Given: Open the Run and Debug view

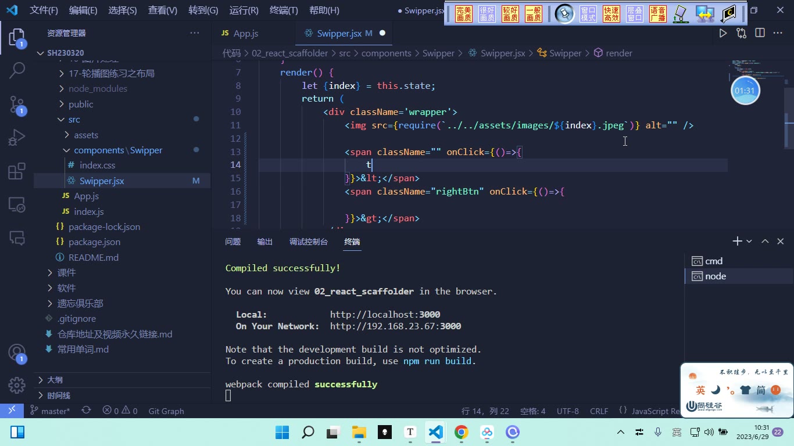Looking at the screenshot, I should [x=17, y=138].
